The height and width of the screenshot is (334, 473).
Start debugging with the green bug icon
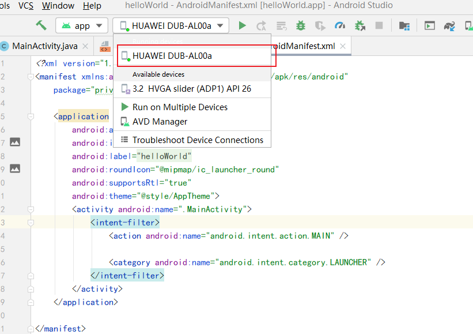pyautogui.click(x=301, y=25)
